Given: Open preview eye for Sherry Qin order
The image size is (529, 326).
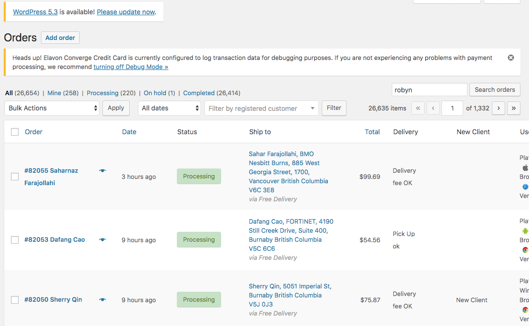Looking at the screenshot, I should (102, 300).
